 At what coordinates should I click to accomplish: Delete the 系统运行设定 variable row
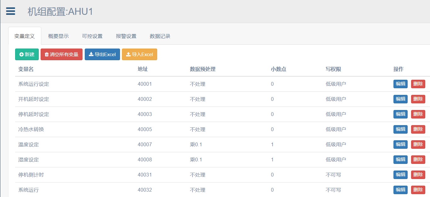click(x=418, y=84)
